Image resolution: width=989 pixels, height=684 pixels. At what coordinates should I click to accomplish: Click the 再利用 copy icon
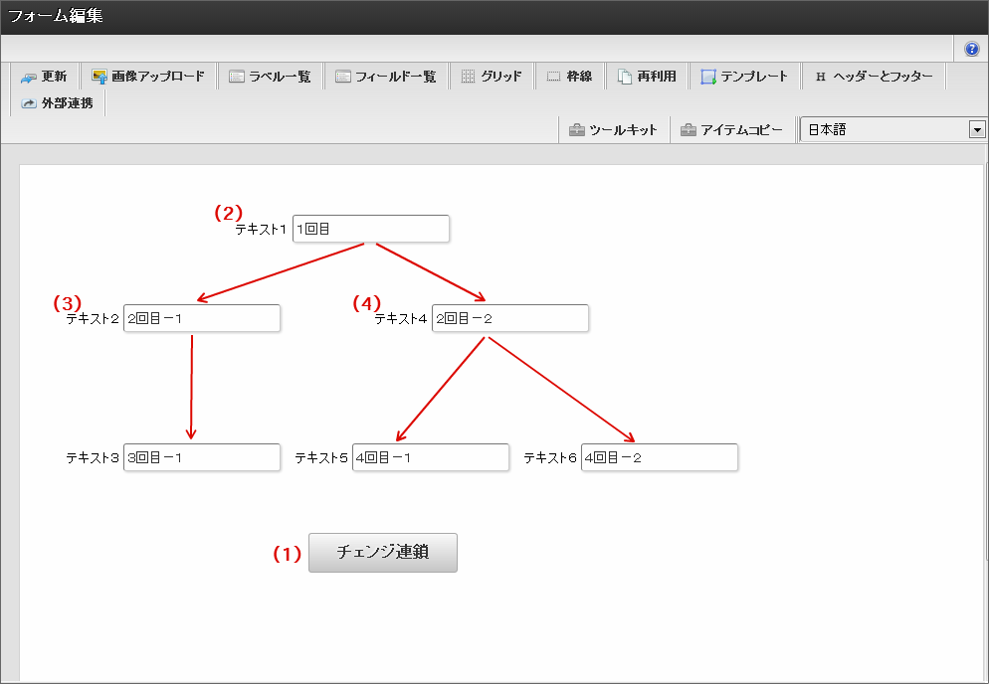click(x=625, y=77)
